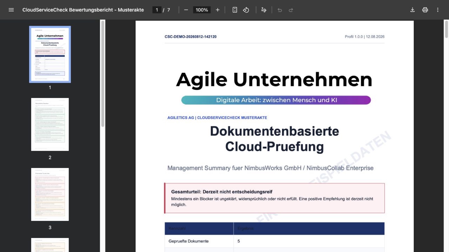This screenshot has height=252, width=449.
Task: Click the total page count 7
Action: 169,10
